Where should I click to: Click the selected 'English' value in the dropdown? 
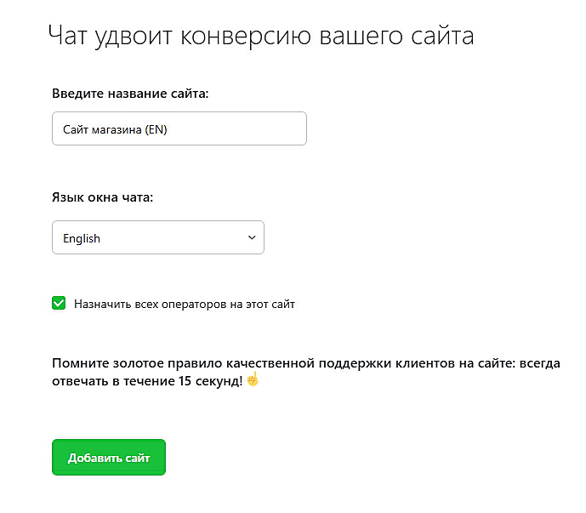click(x=82, y=239)
